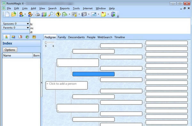Click the yellow pedestrian sign icon
The height and width of the screenshot is (126, 192).
tap(58, 14)
